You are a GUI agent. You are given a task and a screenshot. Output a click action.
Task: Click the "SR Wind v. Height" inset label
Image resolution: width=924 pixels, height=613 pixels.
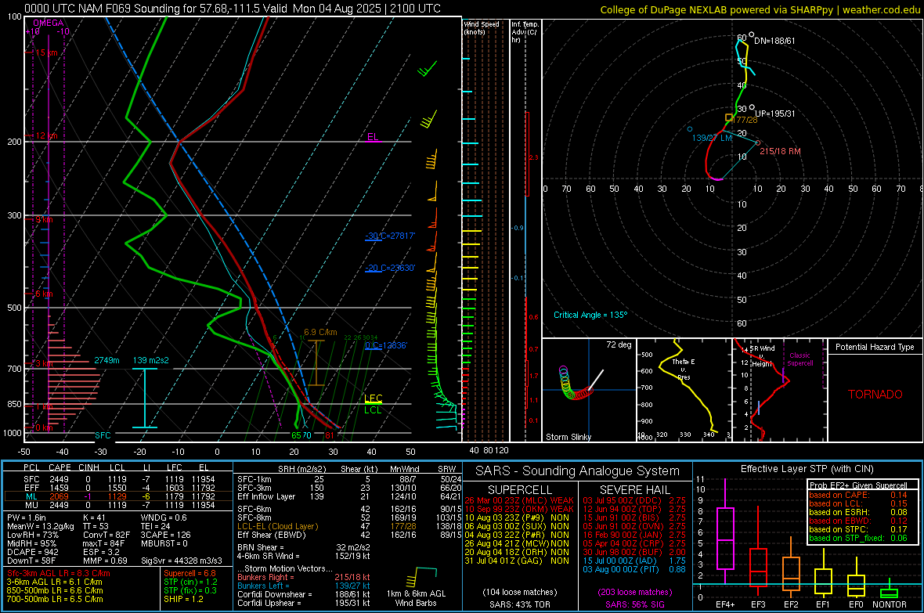pos(761,356)
